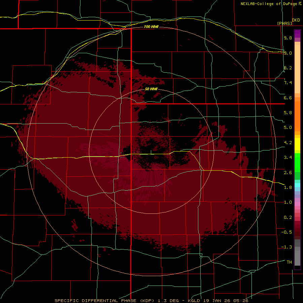Pick the purple segment atop the color scale
Image resolution: width=303 pixels, height=303 pixels.
tap(297, 34)
